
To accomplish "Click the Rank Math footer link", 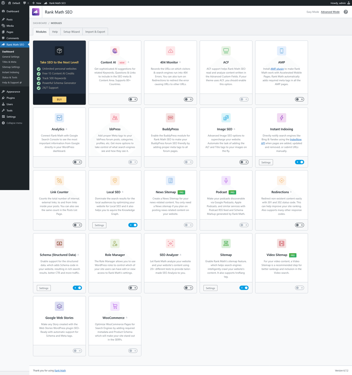I will click(60, 371).
